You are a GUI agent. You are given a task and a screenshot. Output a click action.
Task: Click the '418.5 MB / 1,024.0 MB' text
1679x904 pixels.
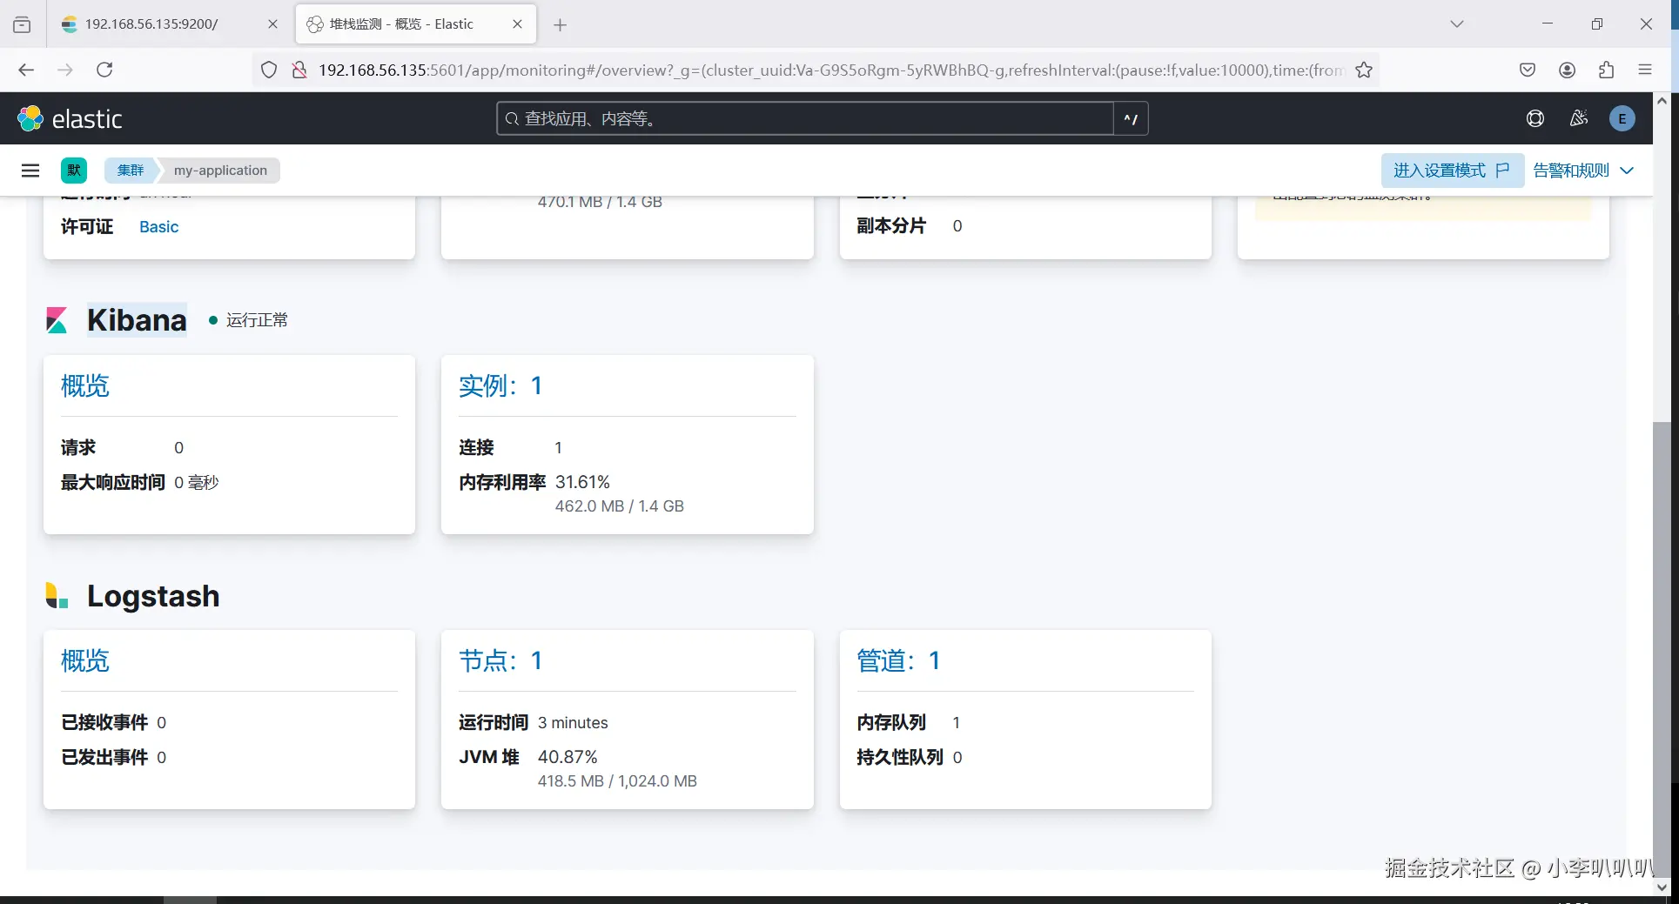(617, 780)
